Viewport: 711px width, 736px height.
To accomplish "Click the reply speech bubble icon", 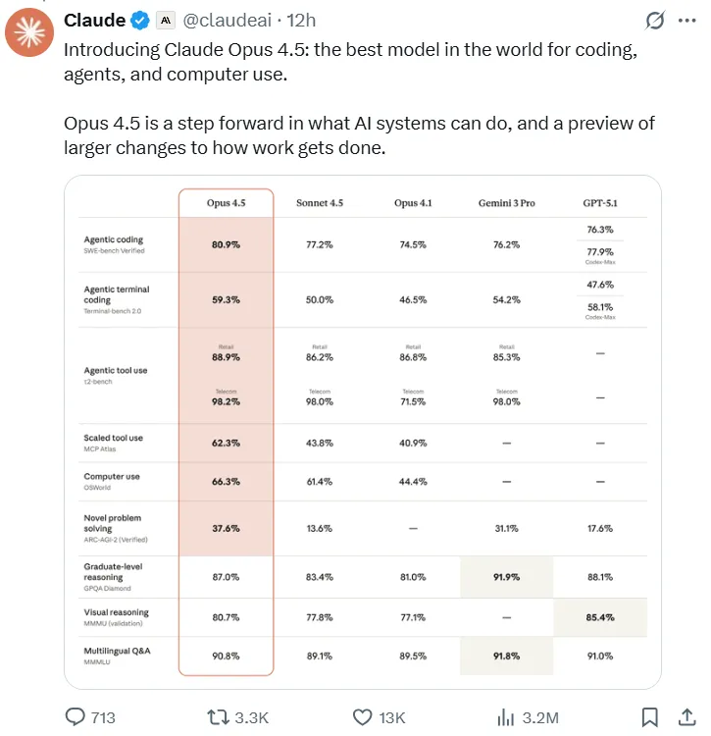I will click(x=76, y=717).
